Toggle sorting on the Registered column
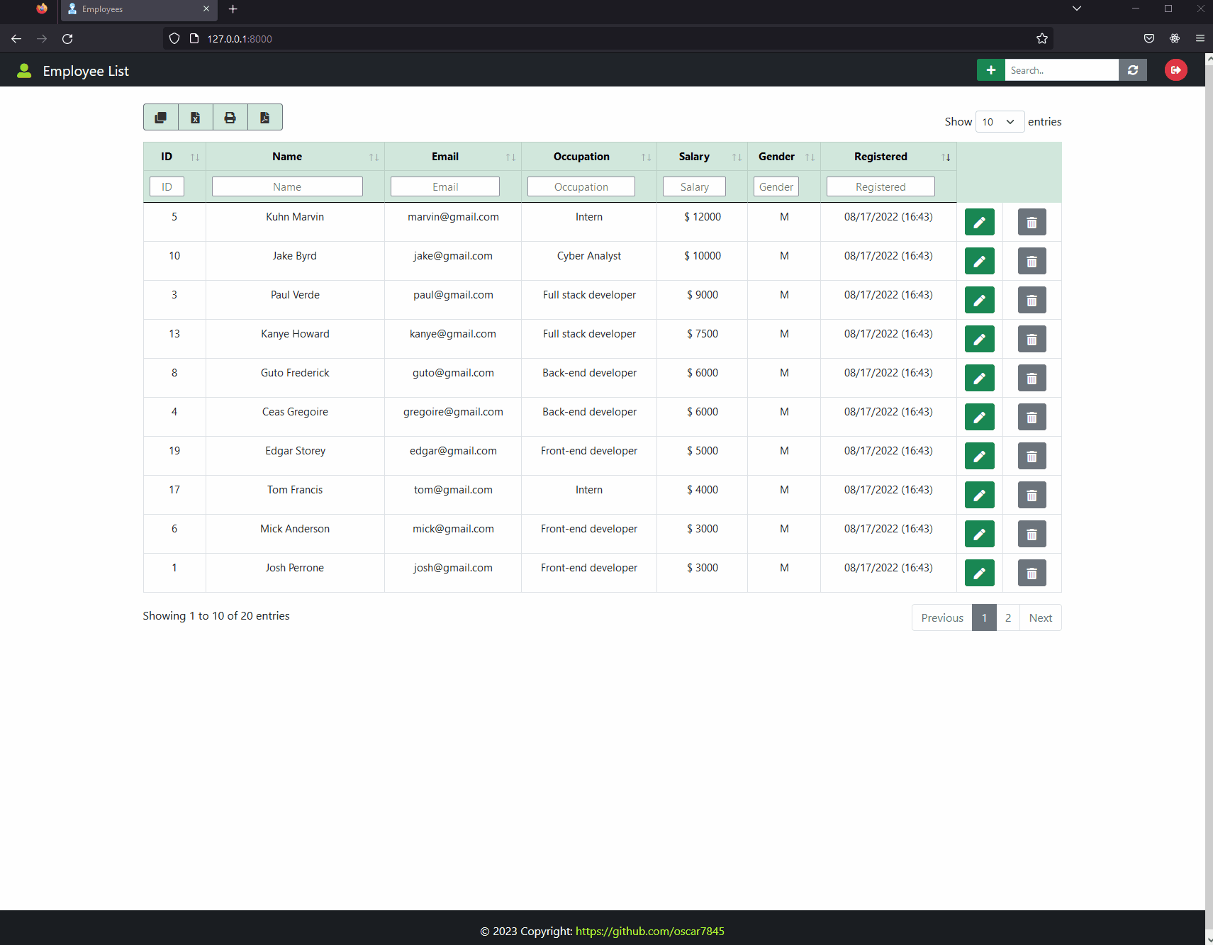 (x=946, y=157)
